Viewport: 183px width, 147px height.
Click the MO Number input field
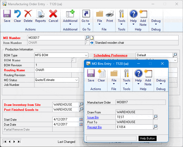point(56,38)
